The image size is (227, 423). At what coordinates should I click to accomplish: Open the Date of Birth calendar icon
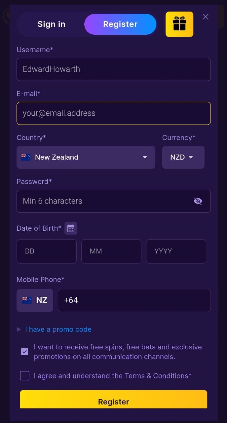(71, 228)
